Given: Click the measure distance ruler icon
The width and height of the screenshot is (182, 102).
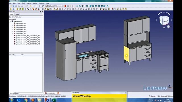Looking at the screenshot, I should 107,6.
